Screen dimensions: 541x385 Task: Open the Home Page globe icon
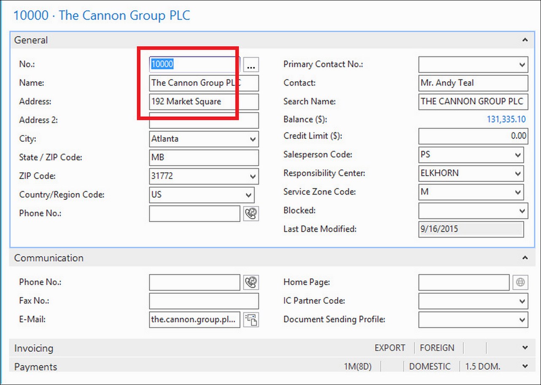(520, 282)
